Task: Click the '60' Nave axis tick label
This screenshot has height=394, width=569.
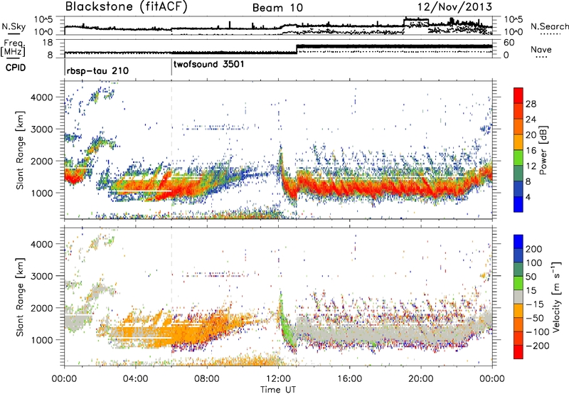Action: [509, 43]
